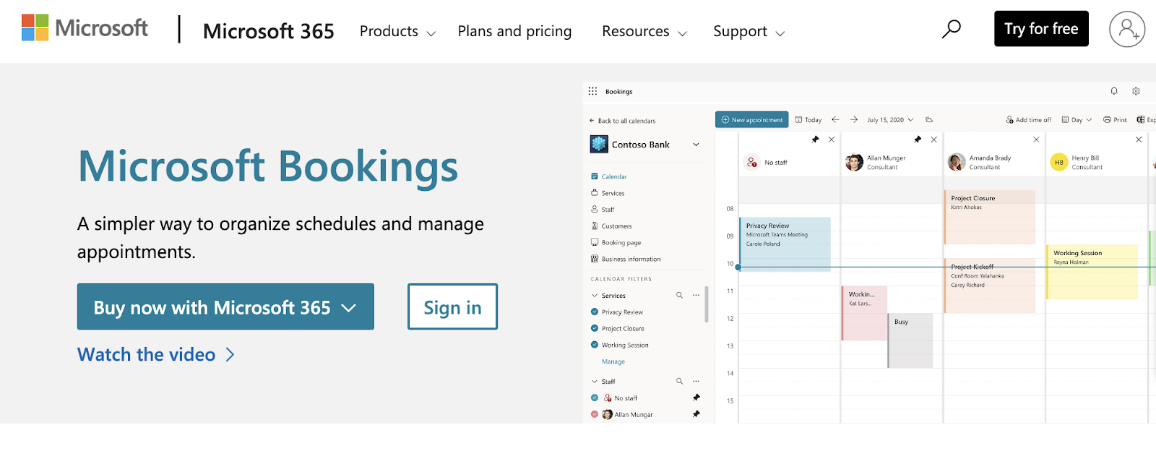Click Add time off
The height and width of the screenshot is (459, 1156).
click(x=1029, y=120)
